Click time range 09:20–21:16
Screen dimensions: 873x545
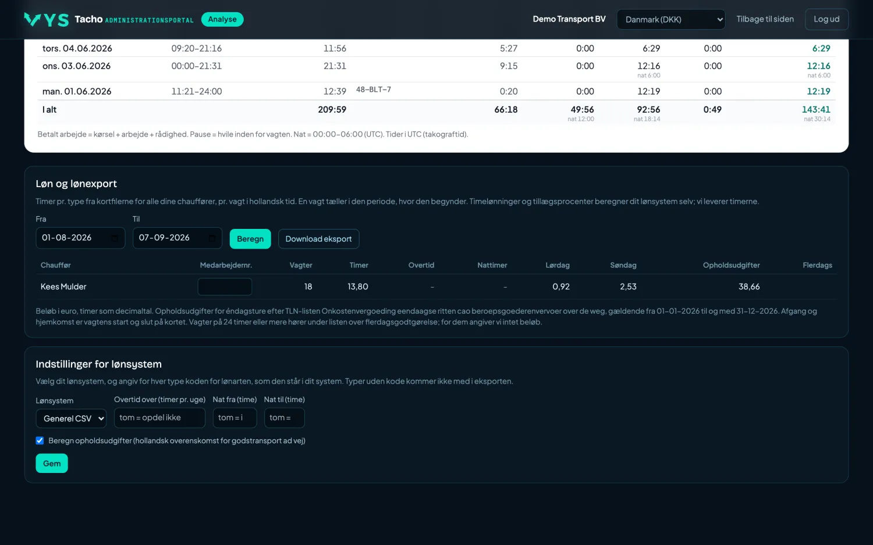[196, 48]
